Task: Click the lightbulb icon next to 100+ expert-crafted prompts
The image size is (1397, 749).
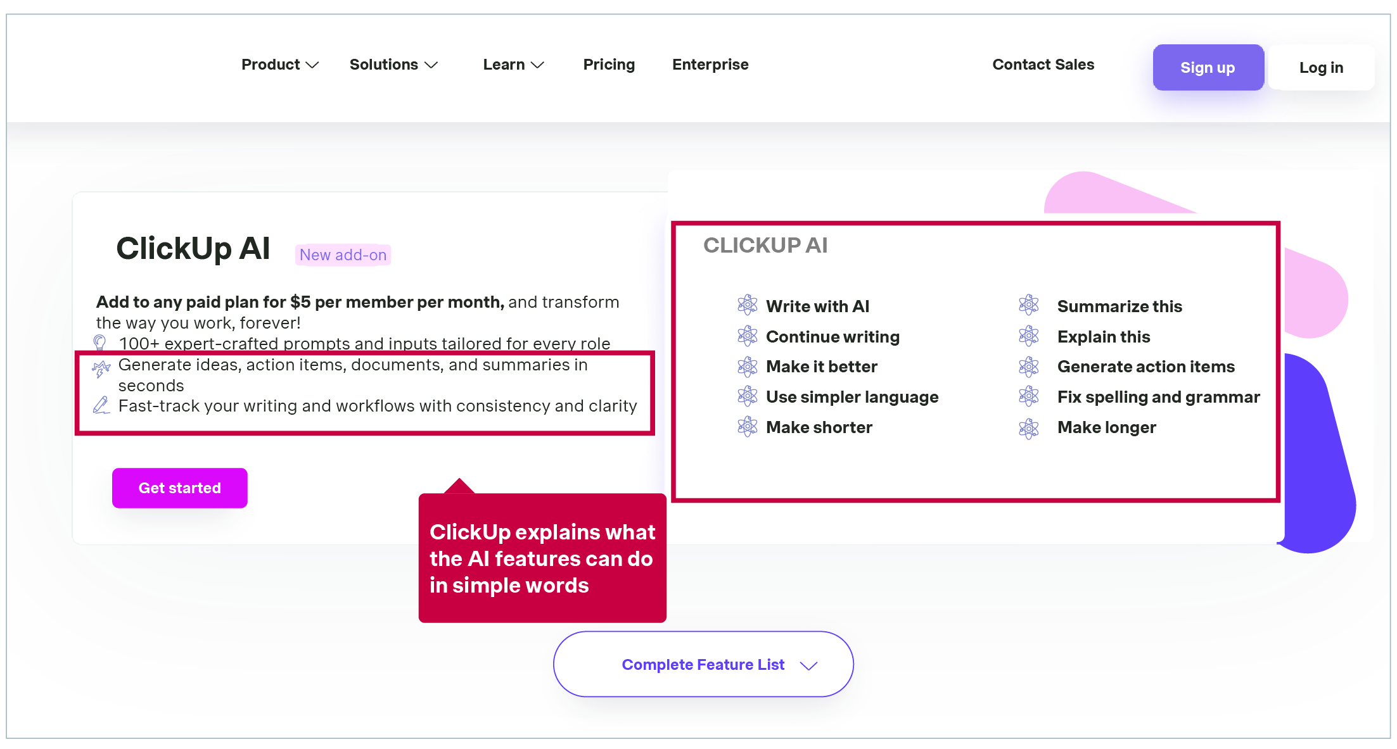Action: click(99, 343)
